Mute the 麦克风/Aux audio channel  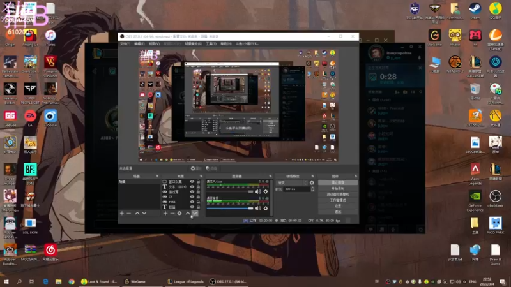coord(258,192)
